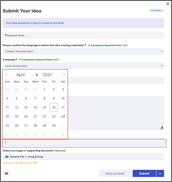Click Save as draft
Image resolution: width=172 pixels, height=182 pixels.
point(115,174)
